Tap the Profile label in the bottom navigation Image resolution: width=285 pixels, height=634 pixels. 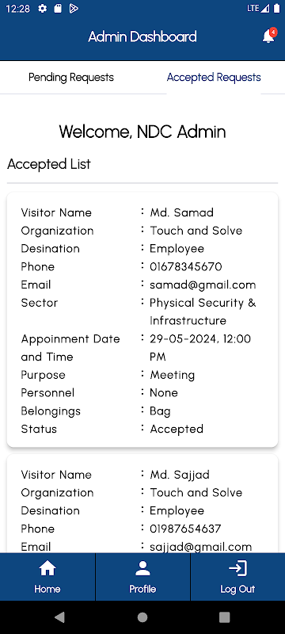[x=142, y=589]
